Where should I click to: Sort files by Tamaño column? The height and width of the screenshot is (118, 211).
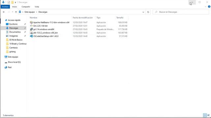(120, 18)
